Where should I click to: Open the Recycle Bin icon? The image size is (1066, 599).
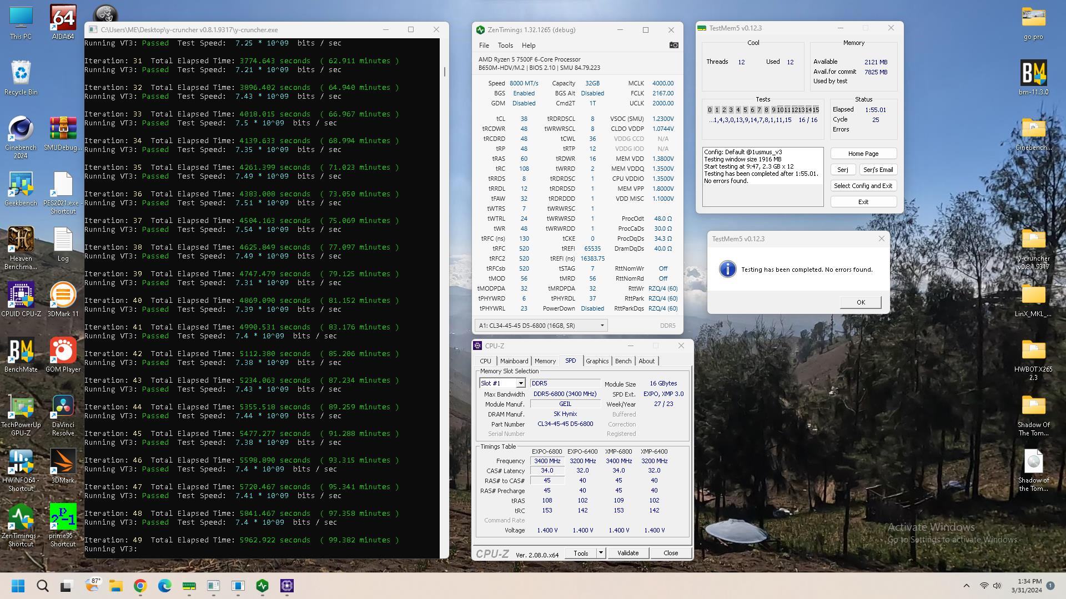21,78
